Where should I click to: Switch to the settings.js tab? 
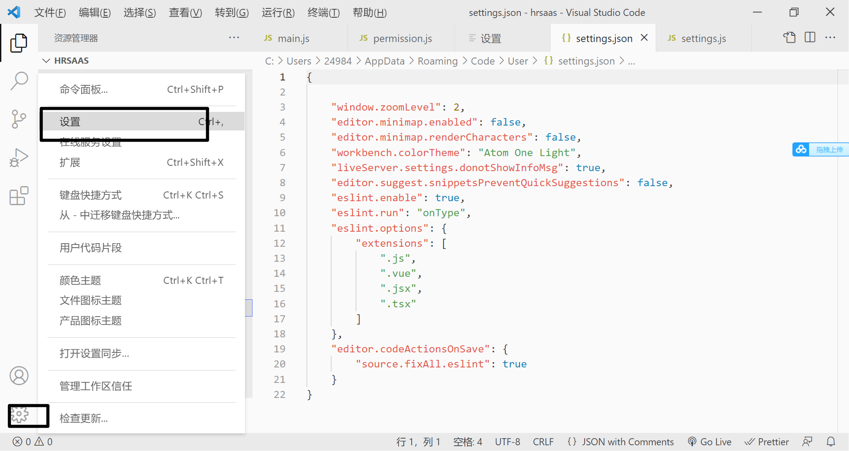click(704, 38)
